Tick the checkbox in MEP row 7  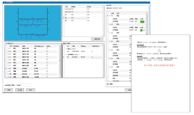(47, 65)
